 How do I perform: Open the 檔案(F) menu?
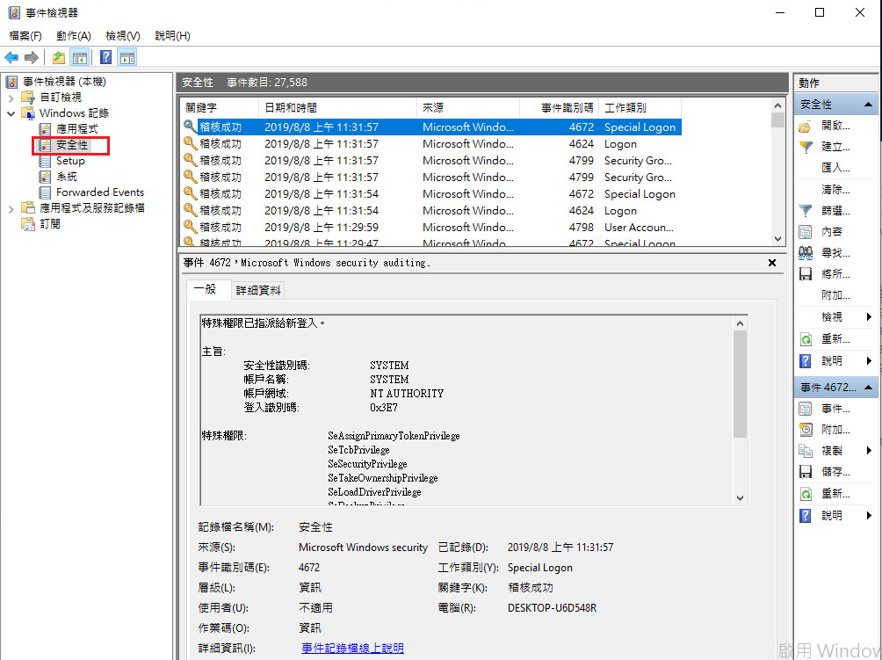(x=25, y=36)
